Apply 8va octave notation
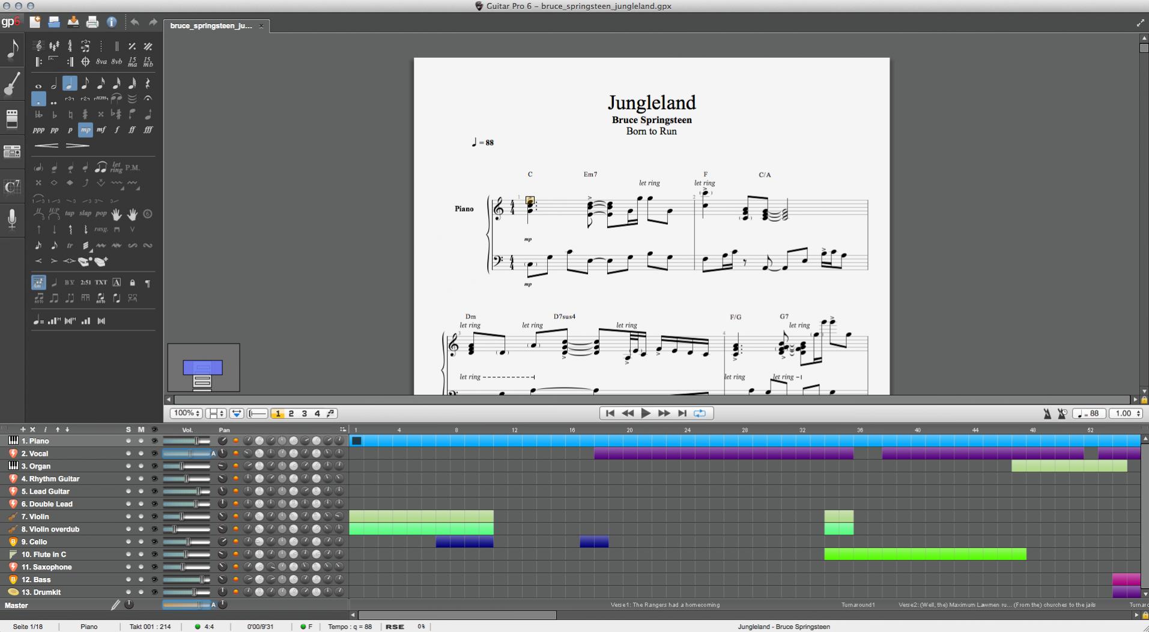This screenshot has height=632, width=1149. (x=102, y=61)
